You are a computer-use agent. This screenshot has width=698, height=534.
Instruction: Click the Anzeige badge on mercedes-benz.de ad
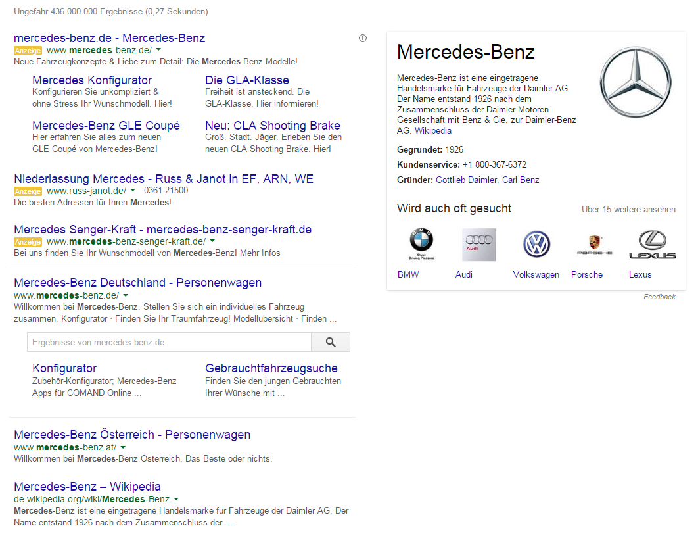click(x=28, y=51)
